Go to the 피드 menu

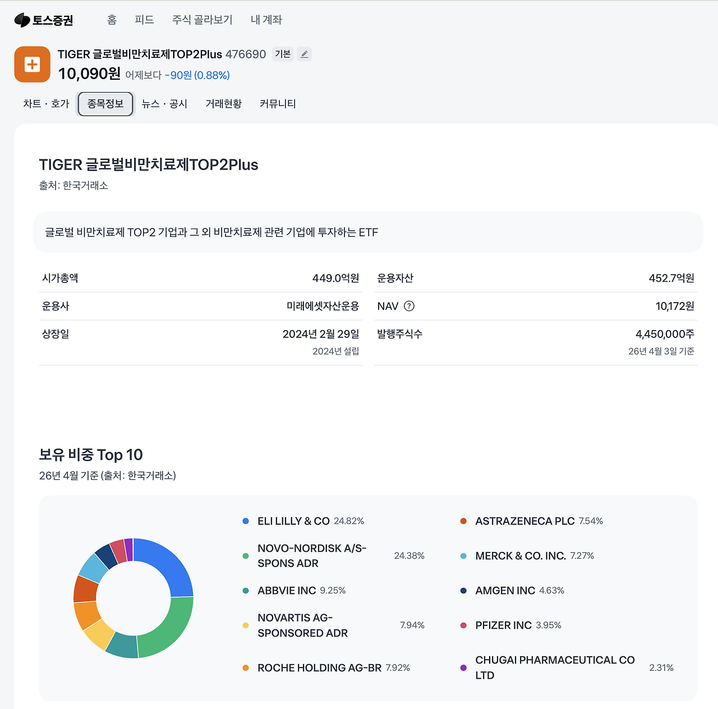click(x=144, y=20)
